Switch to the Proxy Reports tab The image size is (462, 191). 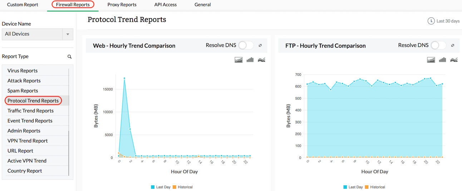pos(122,5)
